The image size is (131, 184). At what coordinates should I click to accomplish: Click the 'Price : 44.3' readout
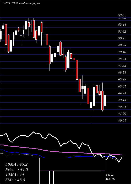(x=17, y=170)
